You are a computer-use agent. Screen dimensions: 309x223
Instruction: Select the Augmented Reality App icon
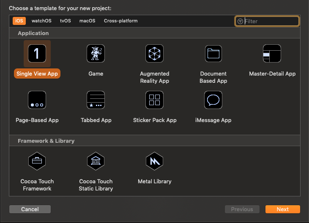(155, 54)
